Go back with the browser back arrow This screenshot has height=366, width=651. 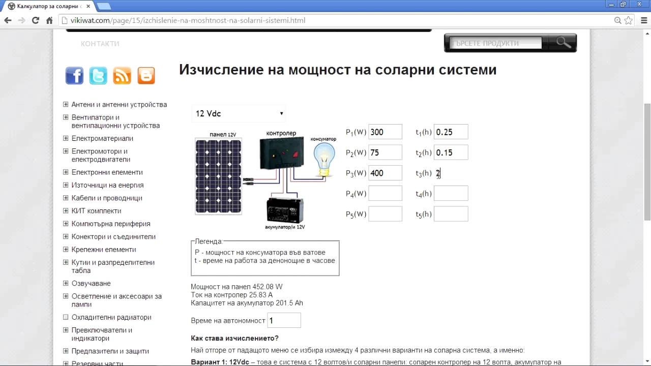[x=8, y=21]
